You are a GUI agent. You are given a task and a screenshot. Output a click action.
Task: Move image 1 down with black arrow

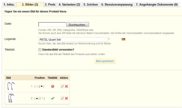(x=42, y=86)
